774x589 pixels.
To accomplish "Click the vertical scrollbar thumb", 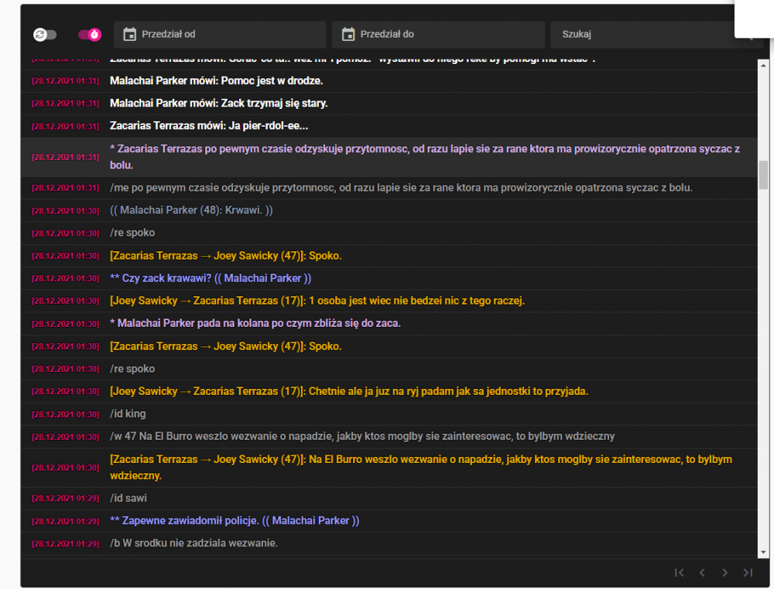I will 764,175.
